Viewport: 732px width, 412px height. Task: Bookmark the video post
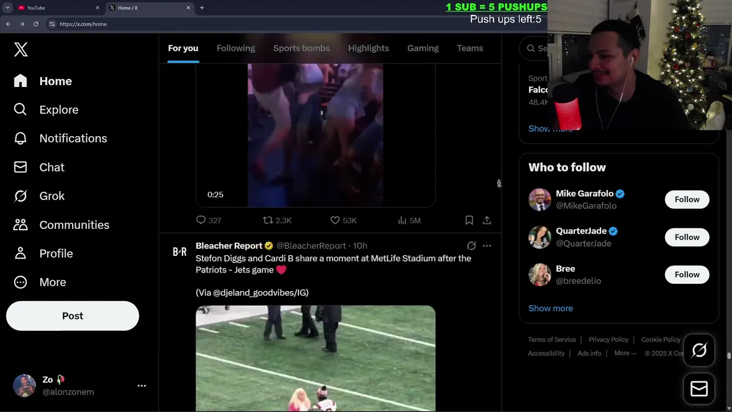tap(469, 220)
